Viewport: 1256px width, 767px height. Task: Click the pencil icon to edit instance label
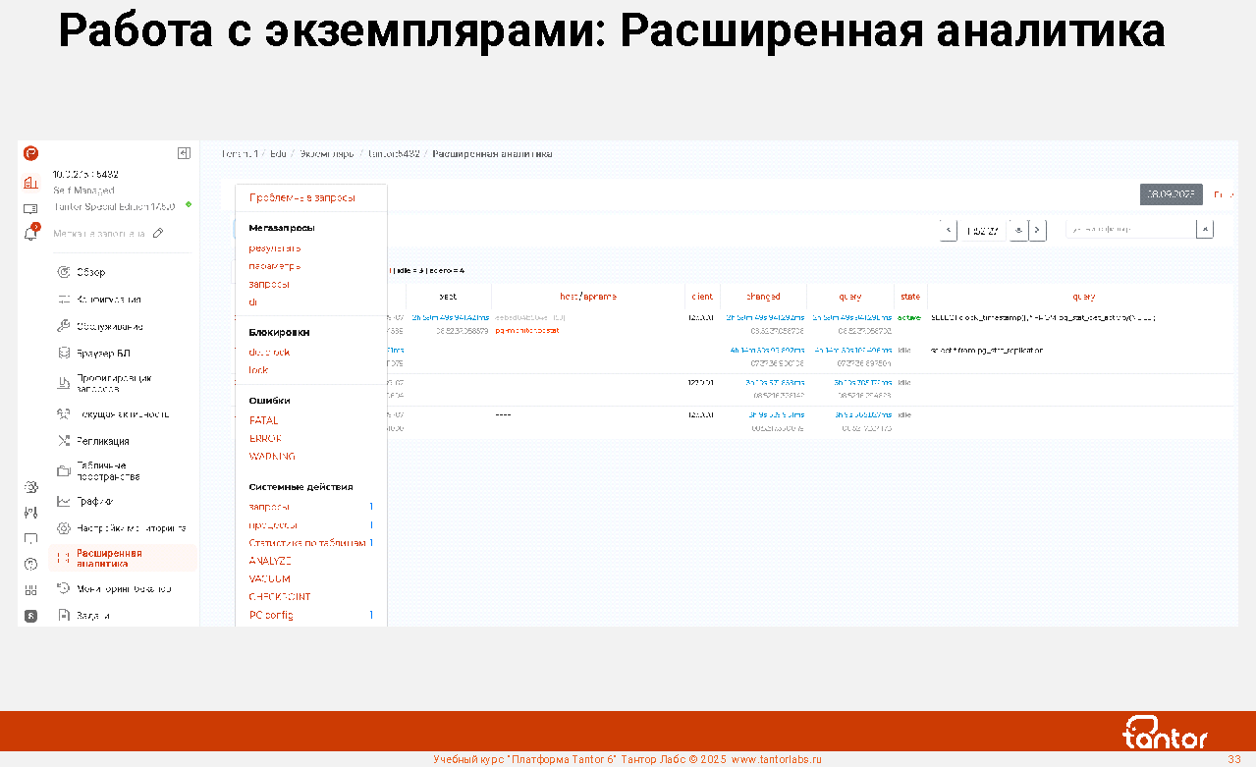(x=158, y=234)
